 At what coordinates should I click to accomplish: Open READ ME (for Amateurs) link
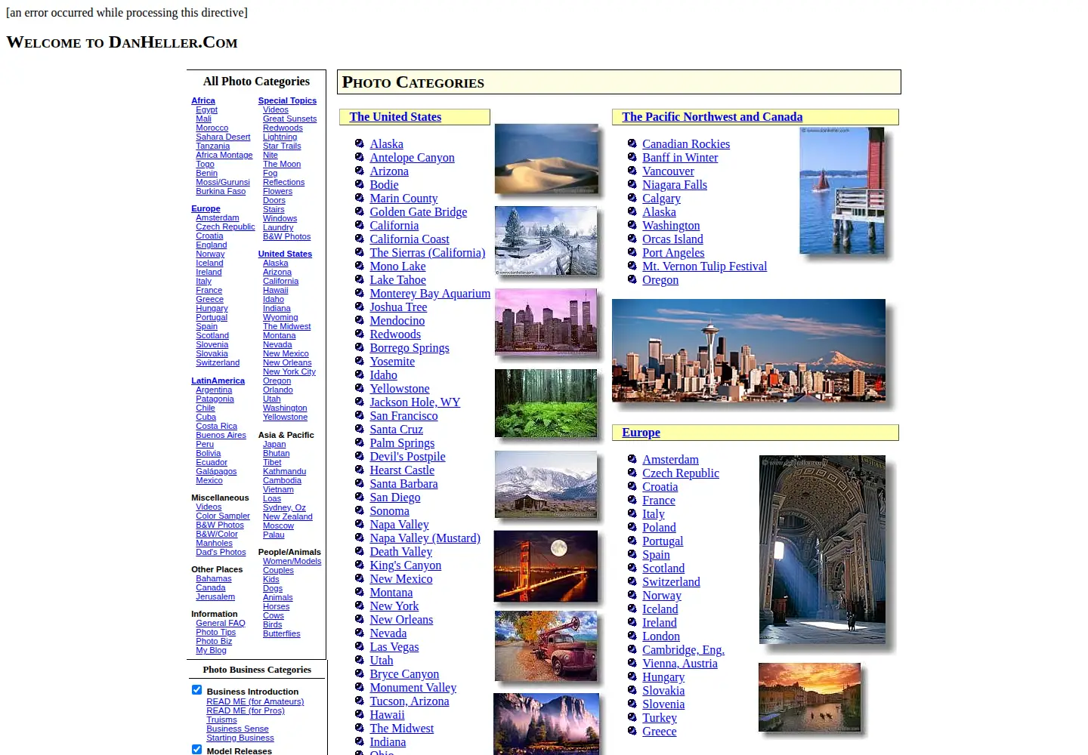pyautogui.click(x=255, y=701)
